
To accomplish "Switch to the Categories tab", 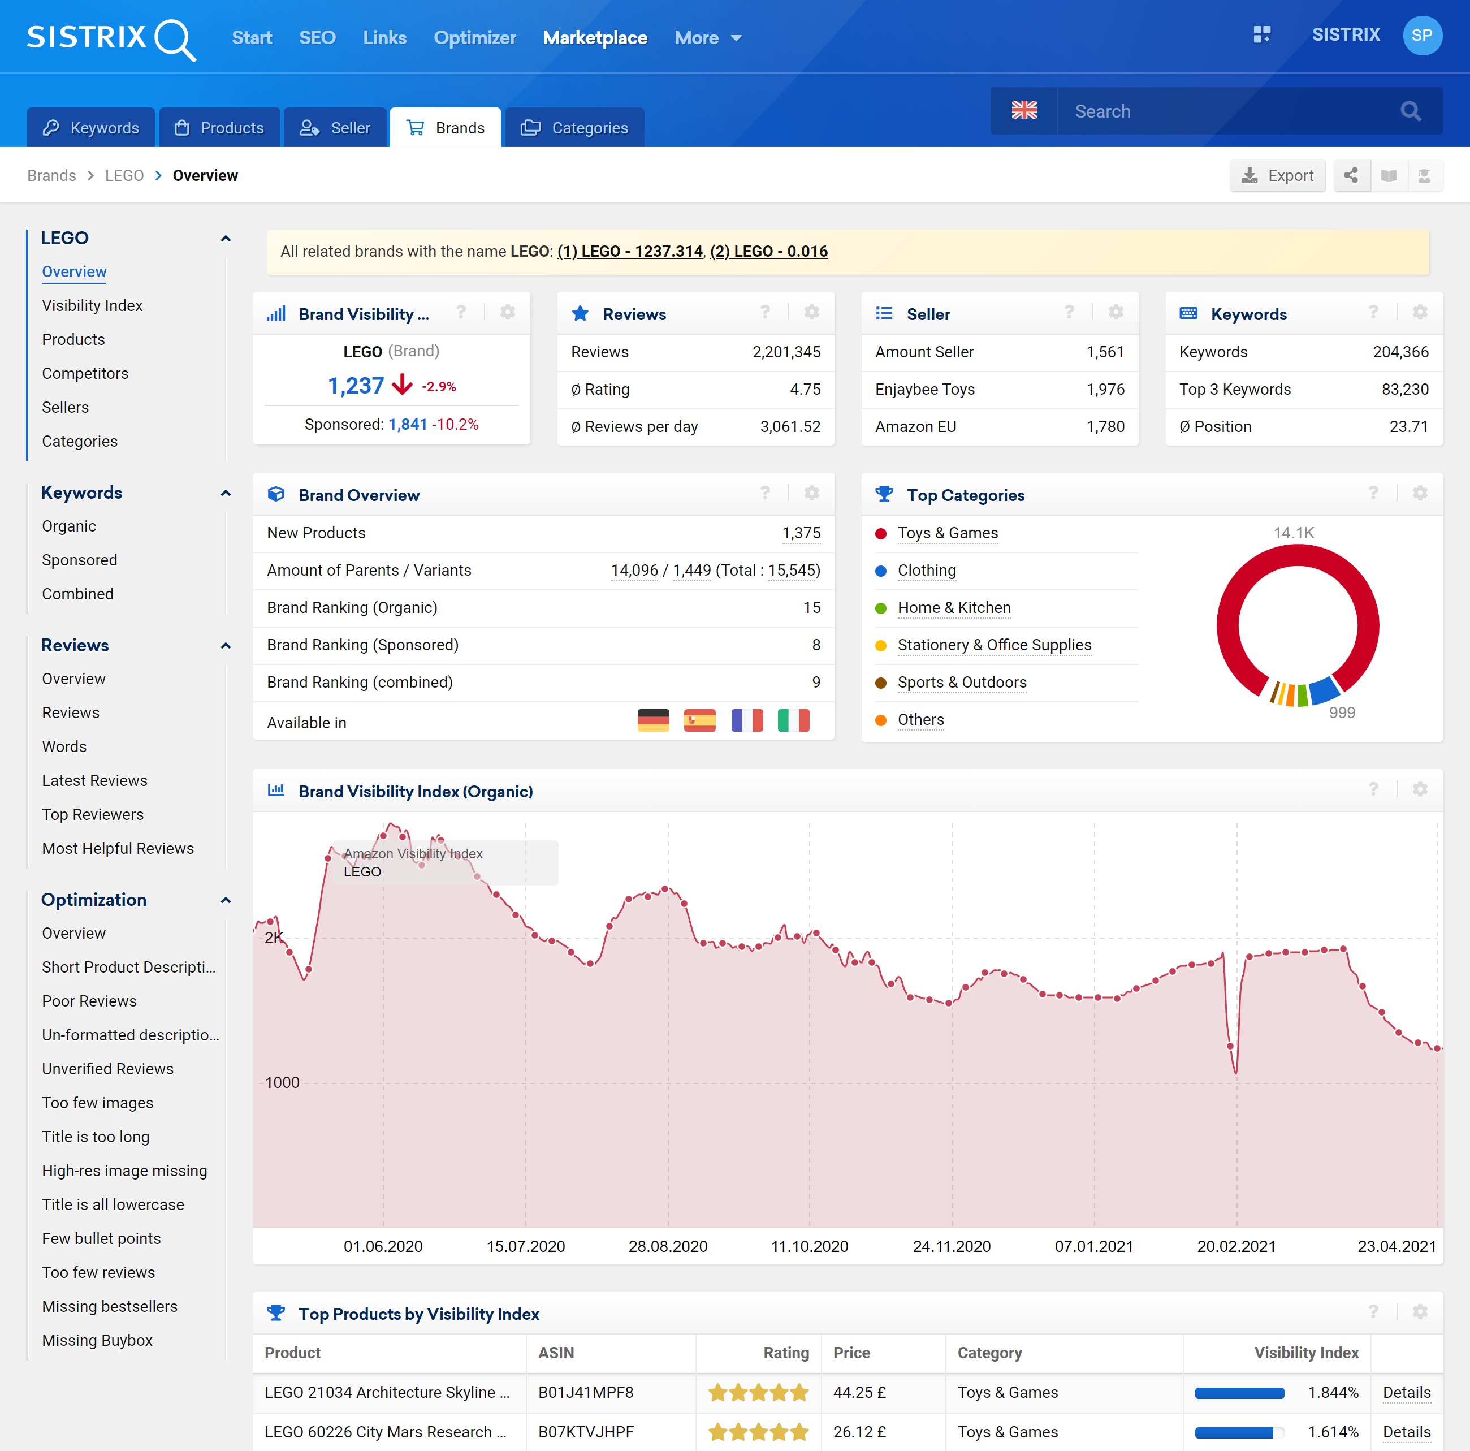I will tap(574, 128).
